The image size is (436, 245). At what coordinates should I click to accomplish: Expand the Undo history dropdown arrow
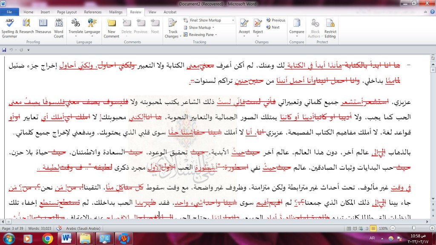click(x=16, y=50)
